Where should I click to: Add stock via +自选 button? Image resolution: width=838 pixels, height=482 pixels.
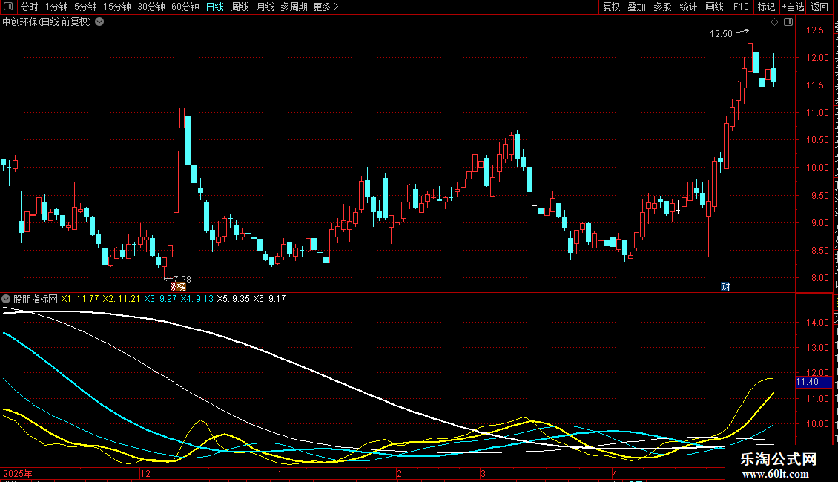tap(793, 7)
